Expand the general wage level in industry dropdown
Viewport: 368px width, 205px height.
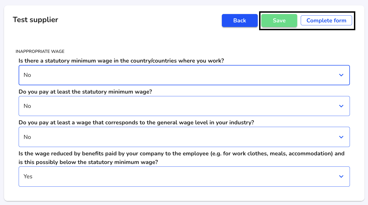184,137
